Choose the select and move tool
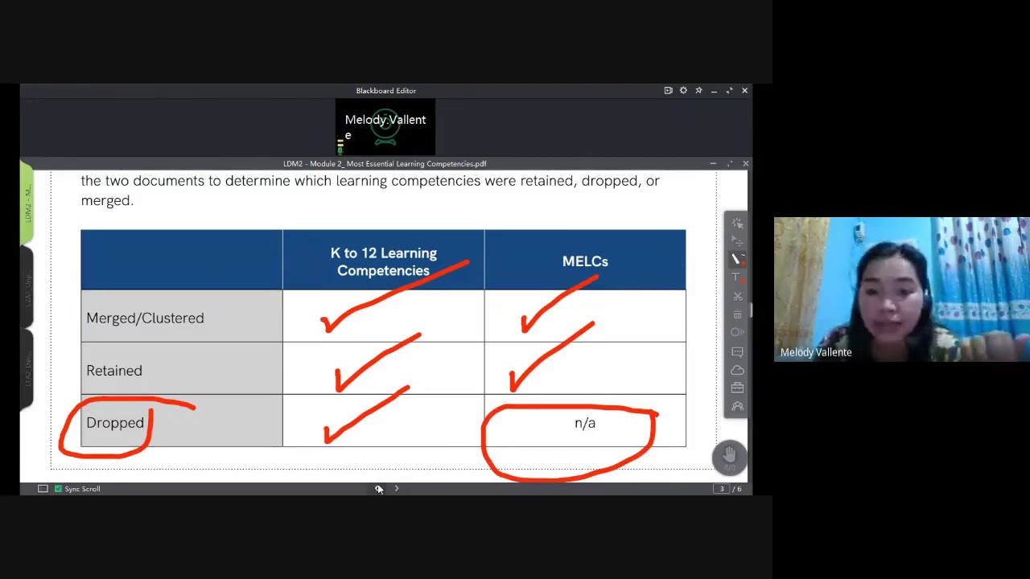 737,240
